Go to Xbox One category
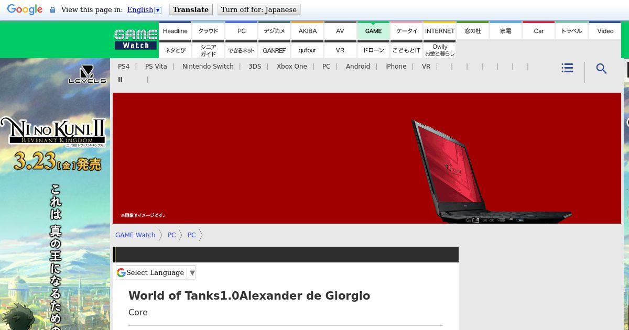The width and height of the screenshot is (629, 330). click(292, 67)
